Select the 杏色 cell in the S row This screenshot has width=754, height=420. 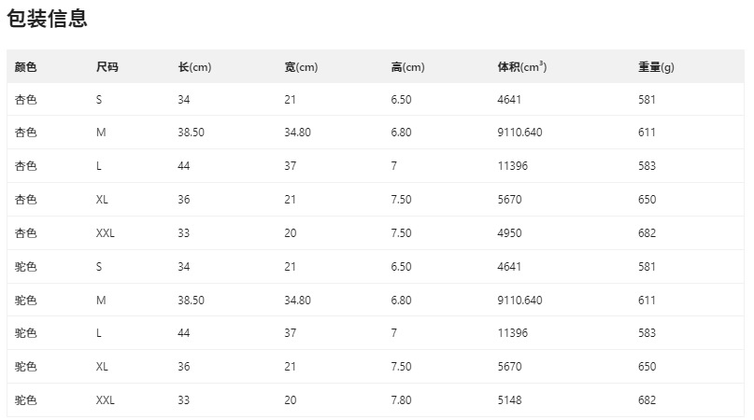click(x=25, y=99)
